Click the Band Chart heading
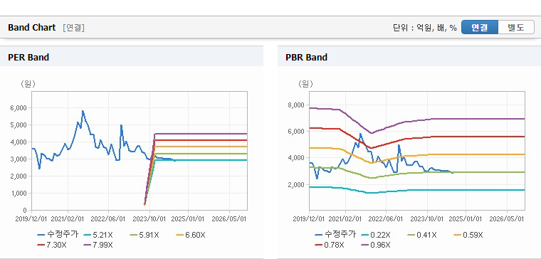The height and width of the screenshot is (259, 541). [x=32, y=28]
